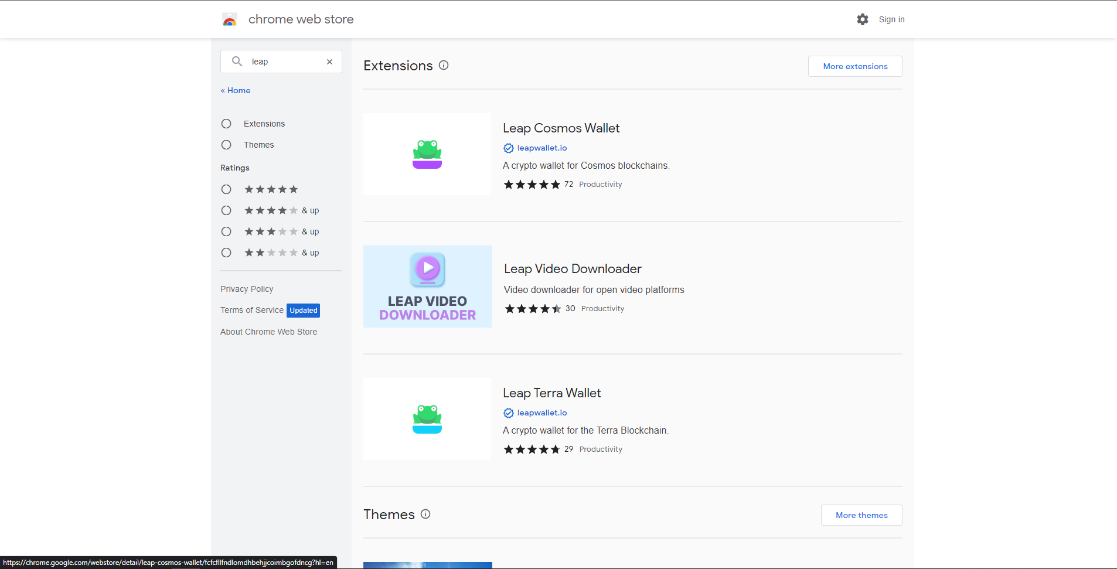Click the More extensions button
Image resolution: width=1117 pixels, height=569 pixels.
854,66
